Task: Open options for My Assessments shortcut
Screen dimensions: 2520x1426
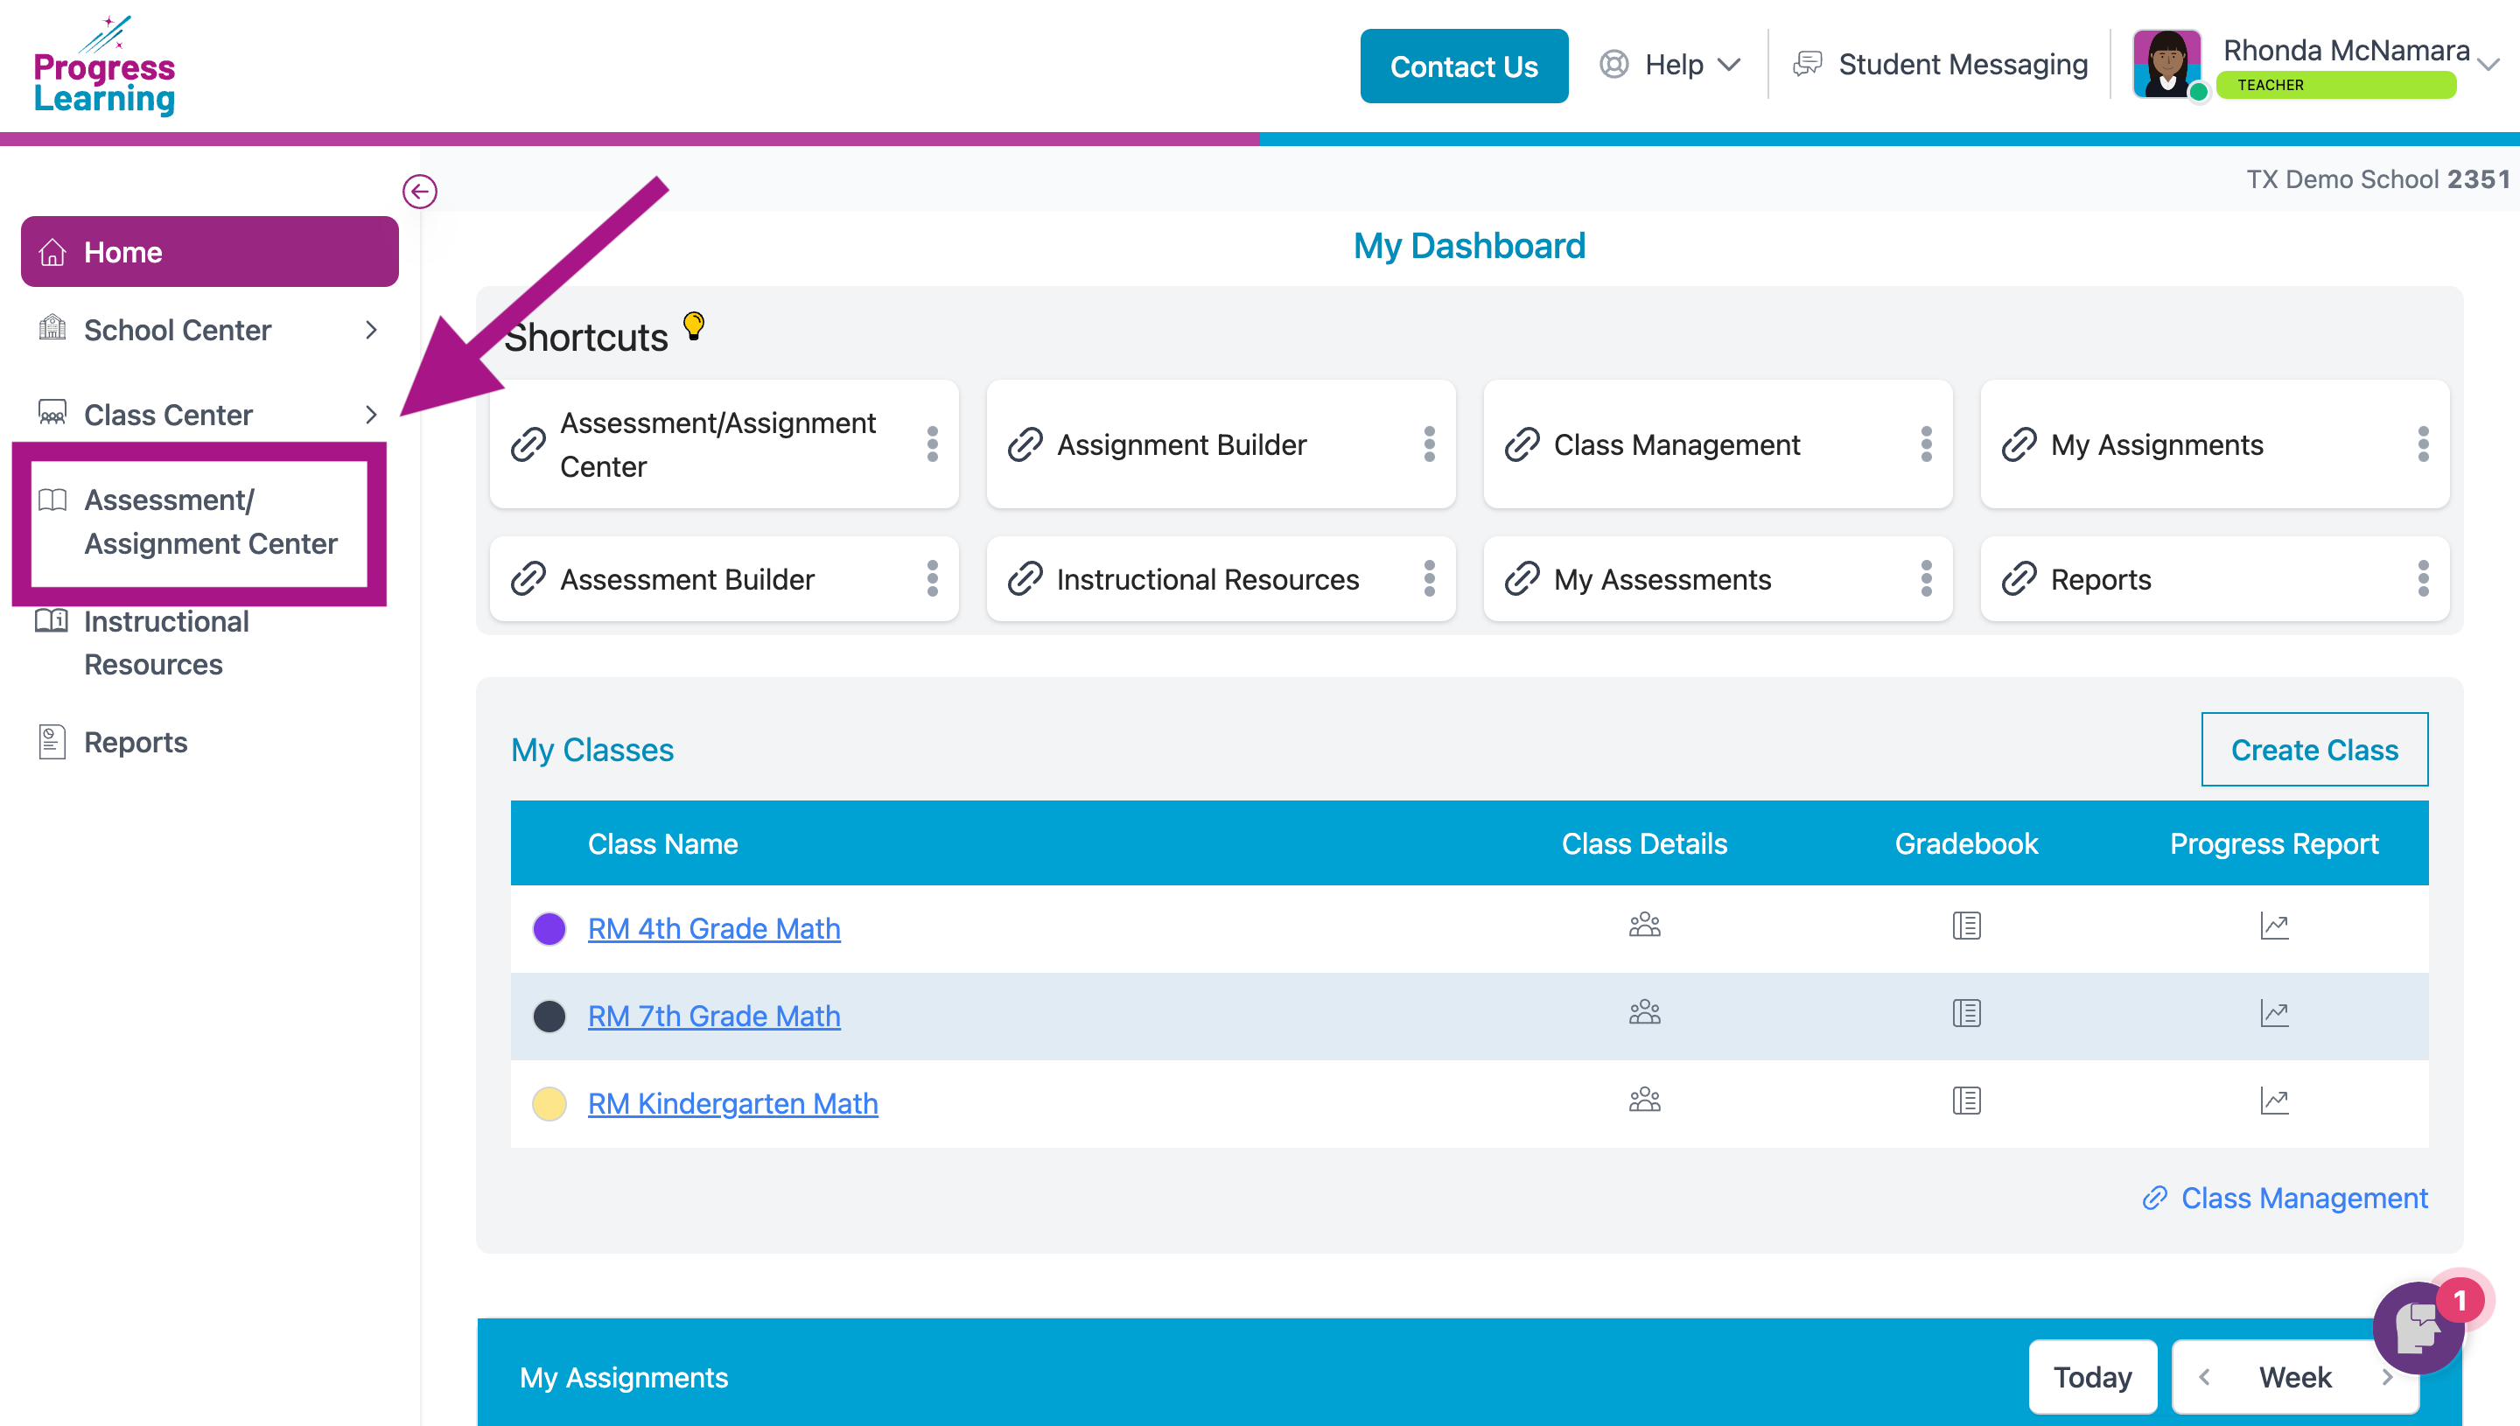Action: point(1926,578)
